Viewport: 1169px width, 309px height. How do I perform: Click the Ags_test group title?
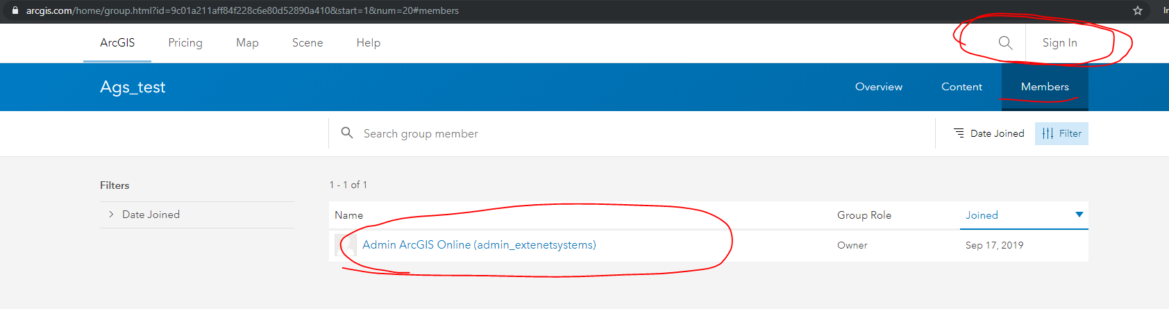coord(133,87)
